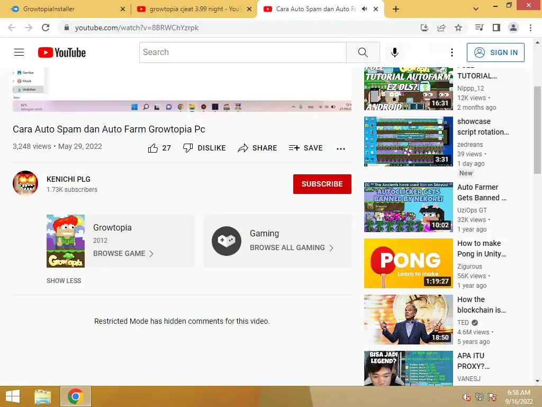Viewport: 542px width, 407px height.
Task: Open TED blockchain video thumbnail
Action: (x=408, y=320)
